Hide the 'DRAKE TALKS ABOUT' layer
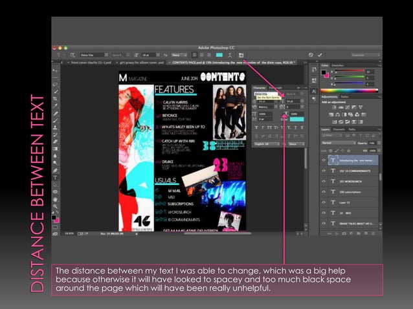 click(324, 223)
